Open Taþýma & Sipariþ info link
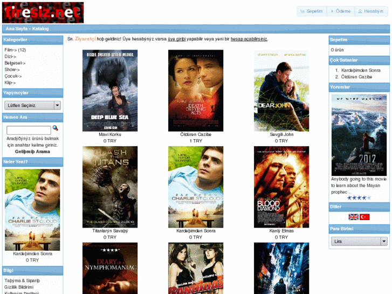The height and width of the screenshot is (294, 392). [x=22, y=281]
